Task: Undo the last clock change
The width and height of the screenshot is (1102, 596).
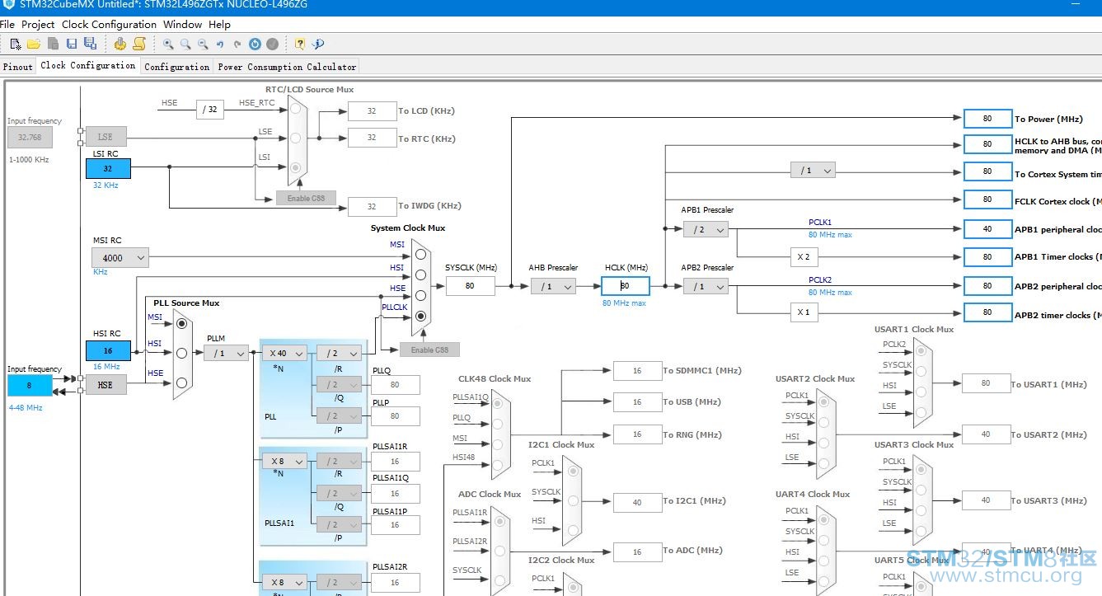Action: (220, 44)
